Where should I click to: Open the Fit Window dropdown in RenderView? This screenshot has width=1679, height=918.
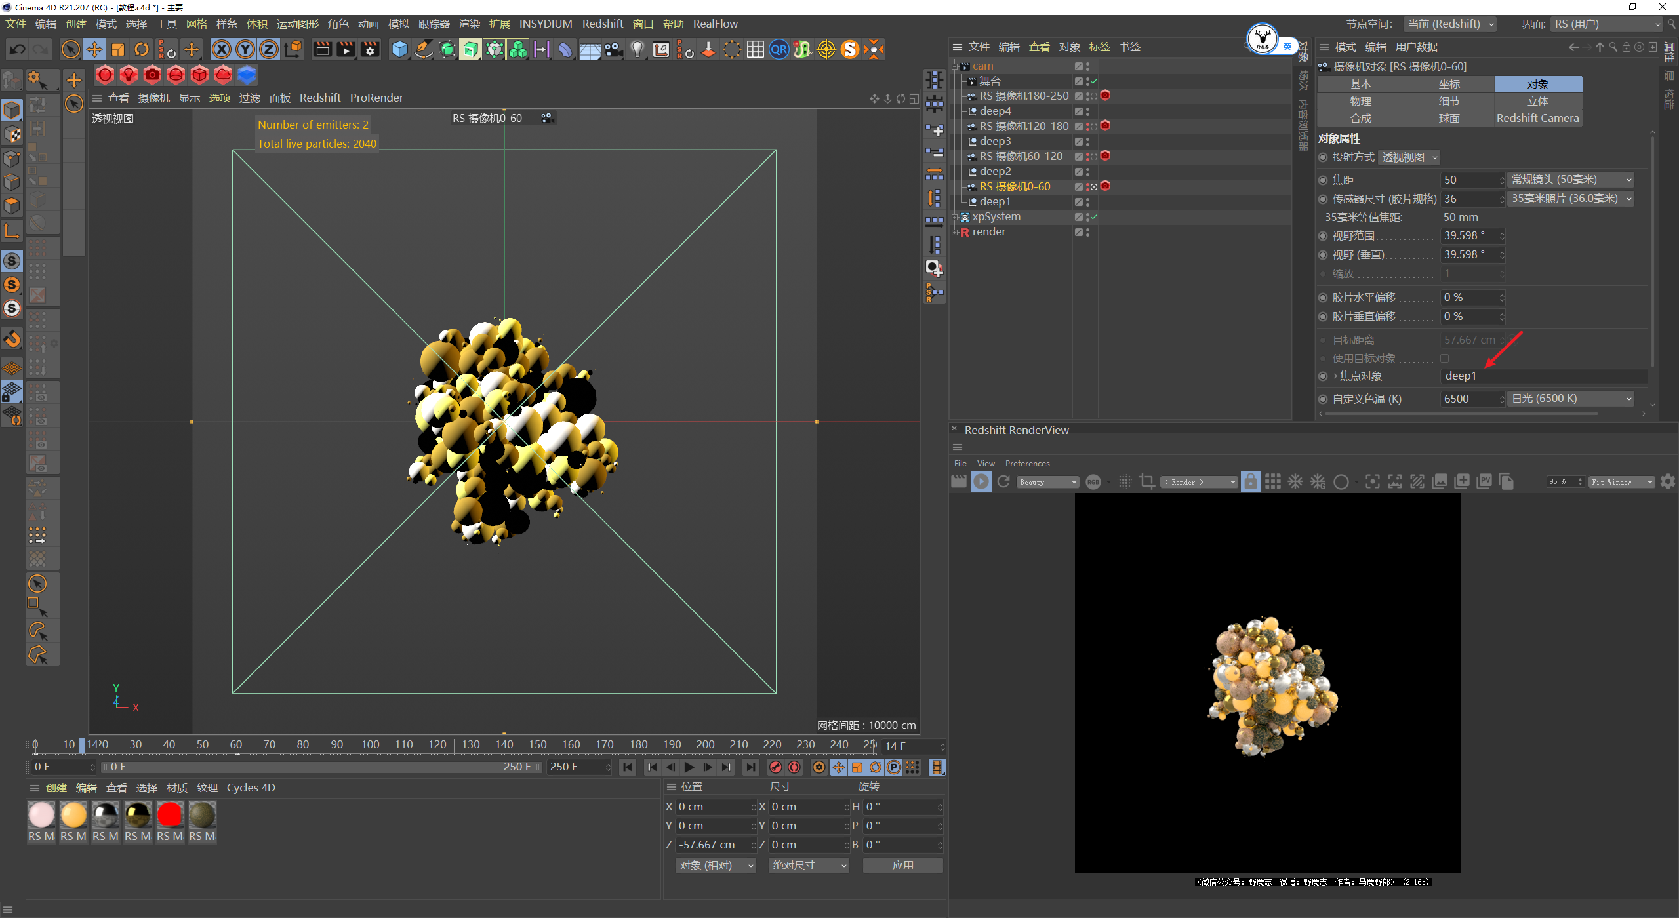click(x=1621, y=482)
